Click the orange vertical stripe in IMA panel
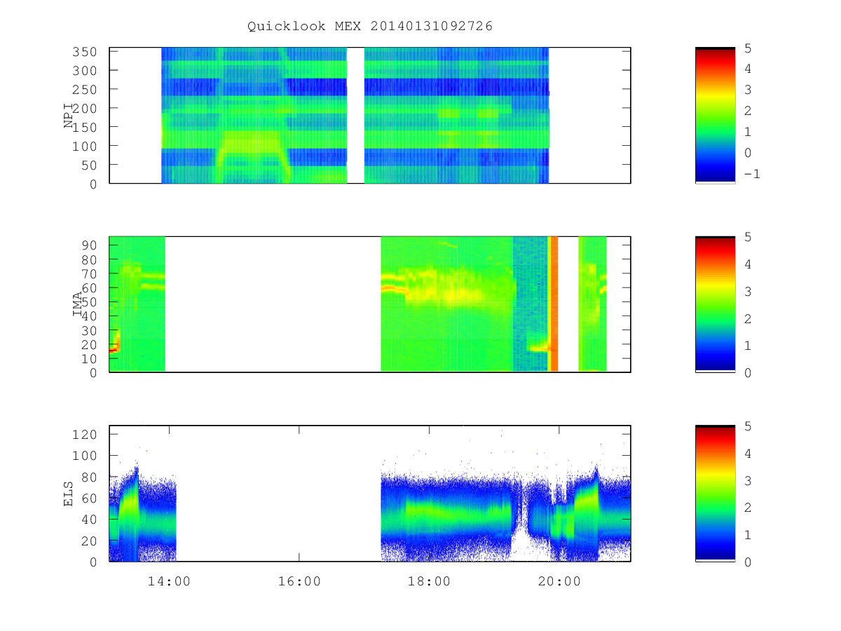Viewport: 841px width, 631px height. pos(553,304)
